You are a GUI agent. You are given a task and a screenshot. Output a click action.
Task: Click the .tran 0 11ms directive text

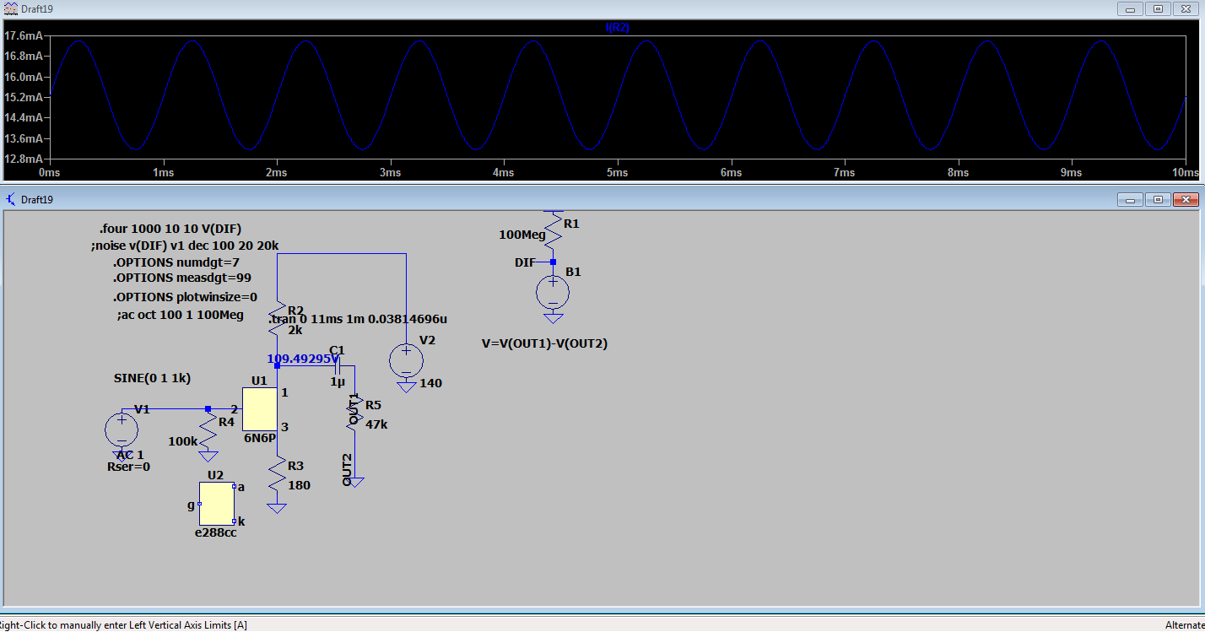tap(358, 320)
